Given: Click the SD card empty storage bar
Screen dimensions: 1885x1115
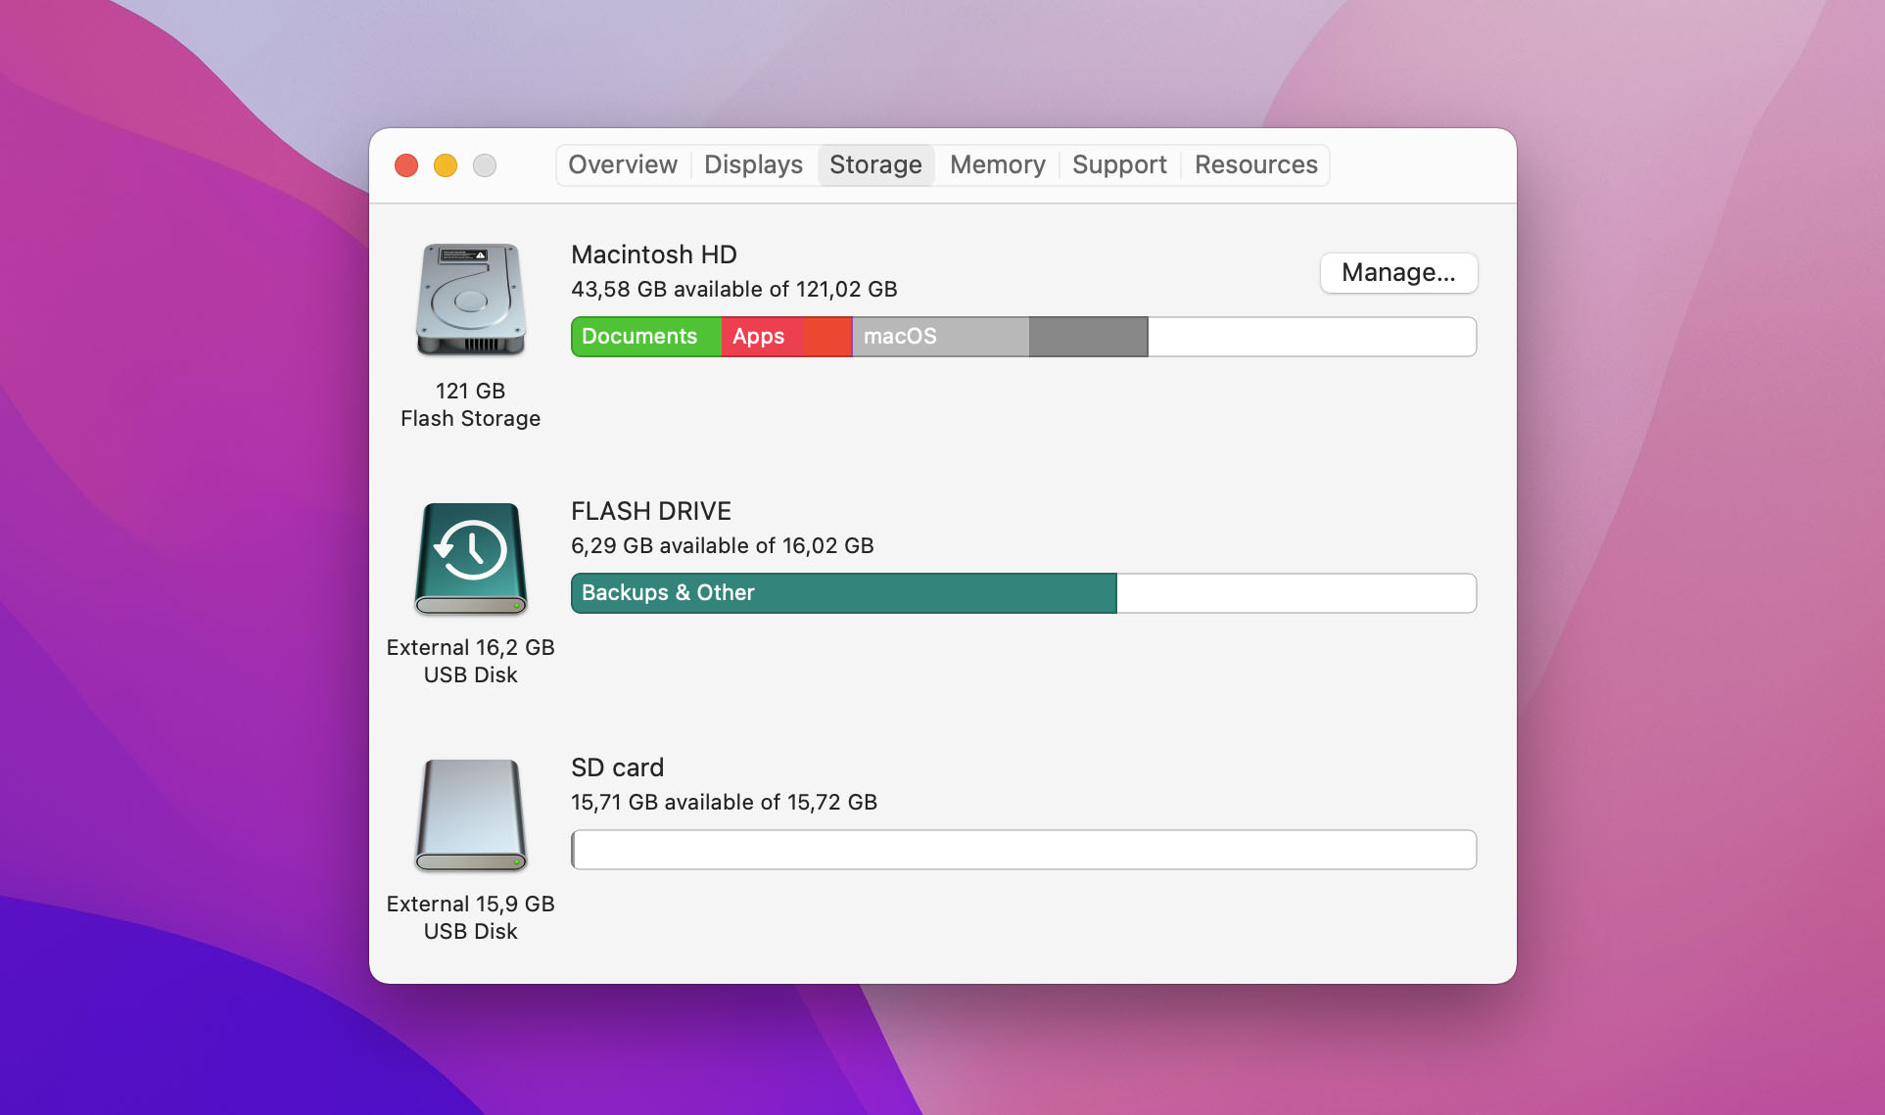Looking at the screenshot, I should click(1022, 848).
